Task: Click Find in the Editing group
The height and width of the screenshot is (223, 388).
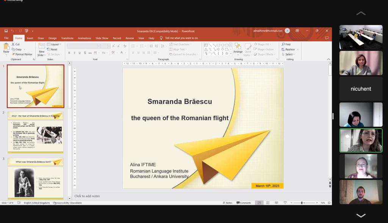Action: [x=286, y=45]
